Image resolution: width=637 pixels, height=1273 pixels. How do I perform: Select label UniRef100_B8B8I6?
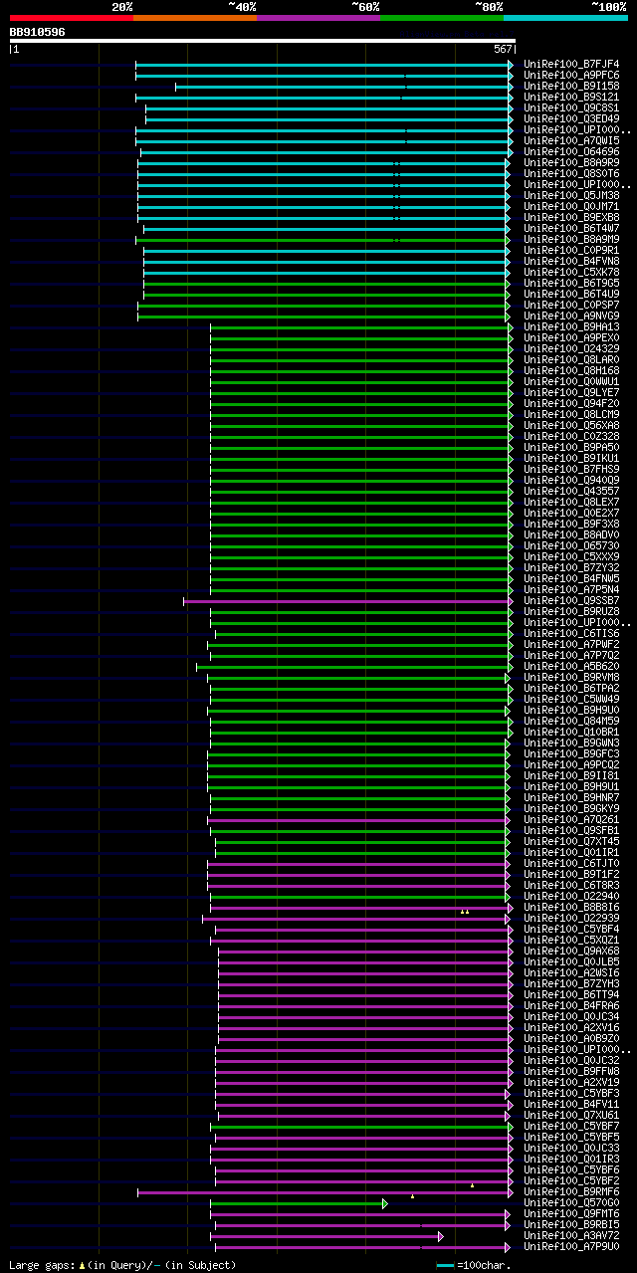571,907
